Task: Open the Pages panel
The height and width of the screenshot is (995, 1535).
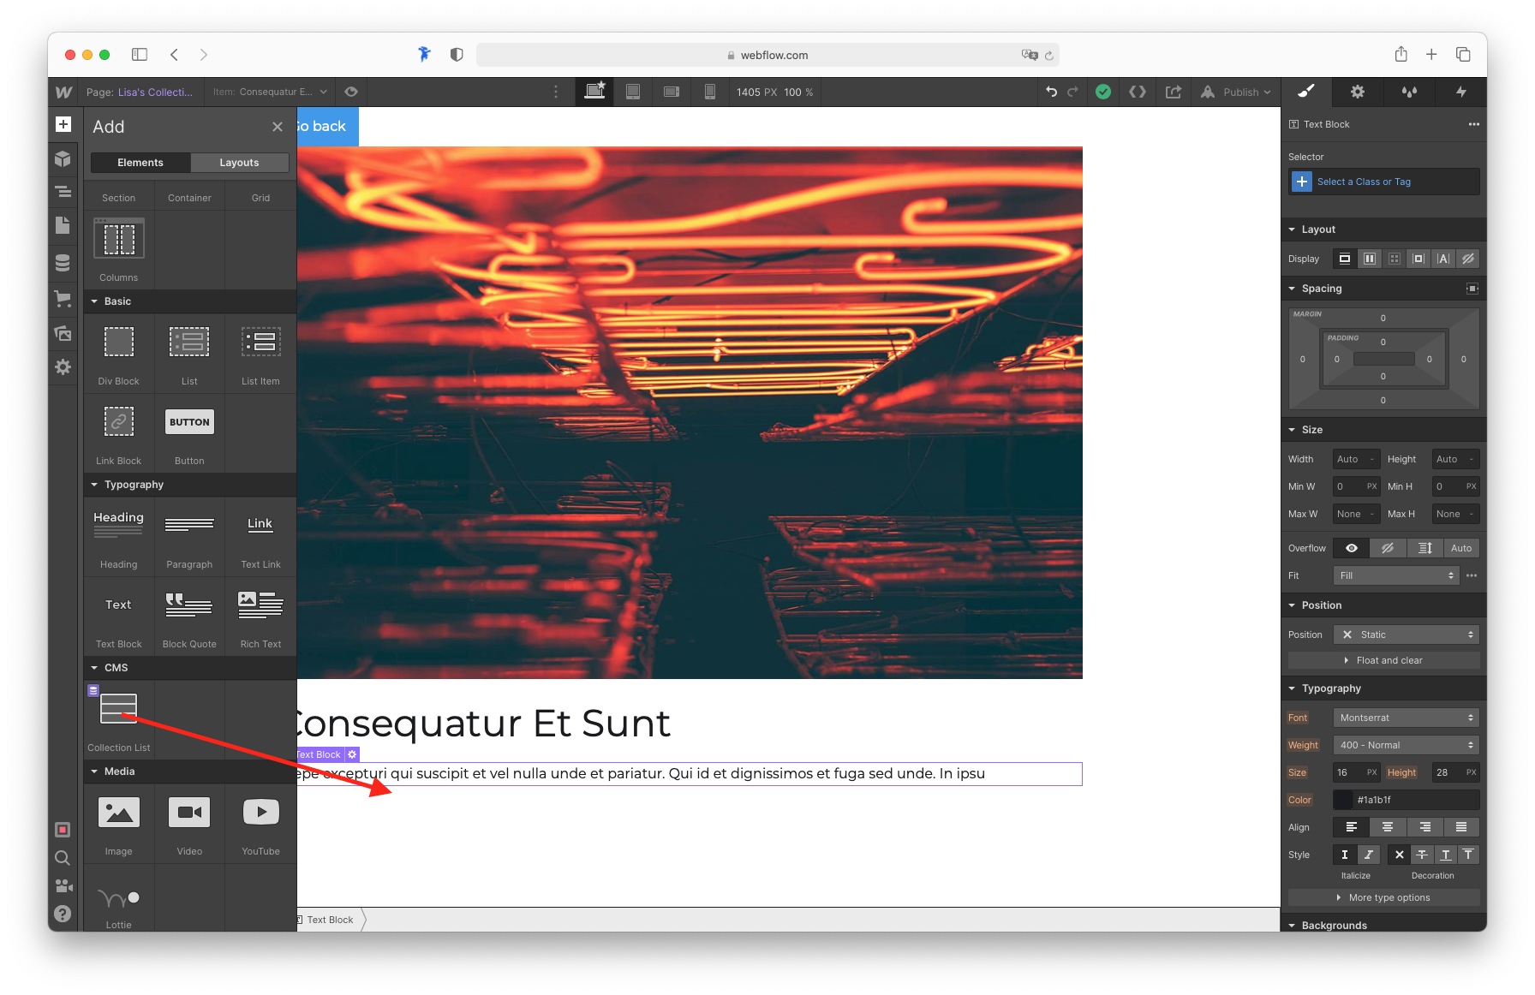Action: point(63,225)
